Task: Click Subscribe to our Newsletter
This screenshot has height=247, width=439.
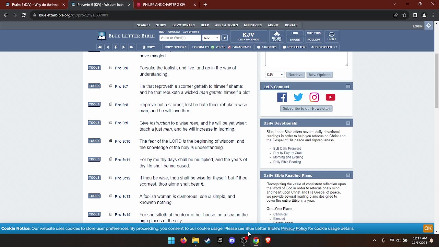Action: [x=306, y=108]
